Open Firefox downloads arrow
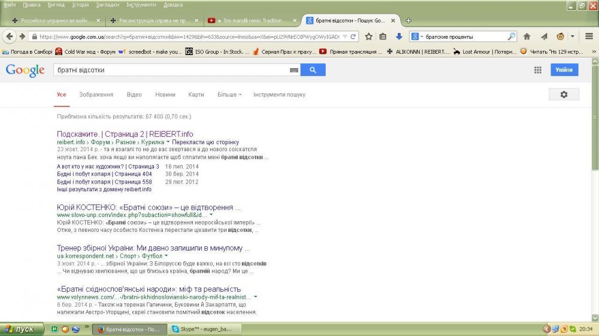 pyautogui.click(x=399, y=36)
